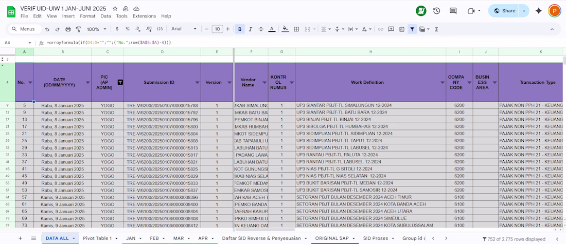566x244 pixels.
Task: Open the Arial font dropdown
Action: point(184,29)
